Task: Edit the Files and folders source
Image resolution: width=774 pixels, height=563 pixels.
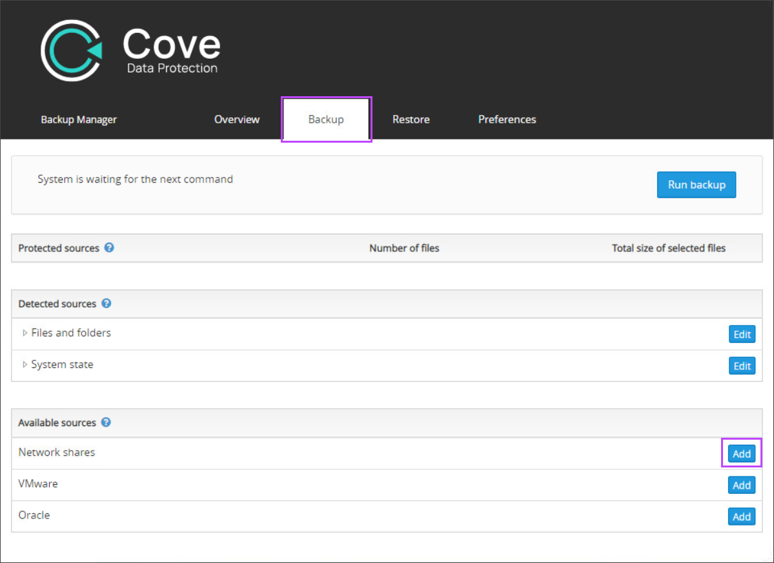Action: point(742,334)
